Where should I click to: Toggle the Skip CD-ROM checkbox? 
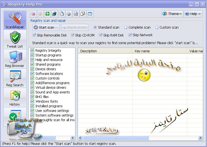[x=72, y=35]
